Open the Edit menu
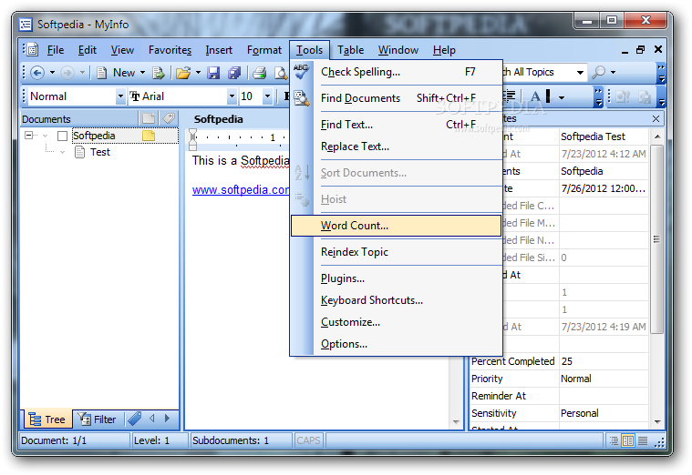The height and width of the screenshot is (475, 692). tap(88, 50)
